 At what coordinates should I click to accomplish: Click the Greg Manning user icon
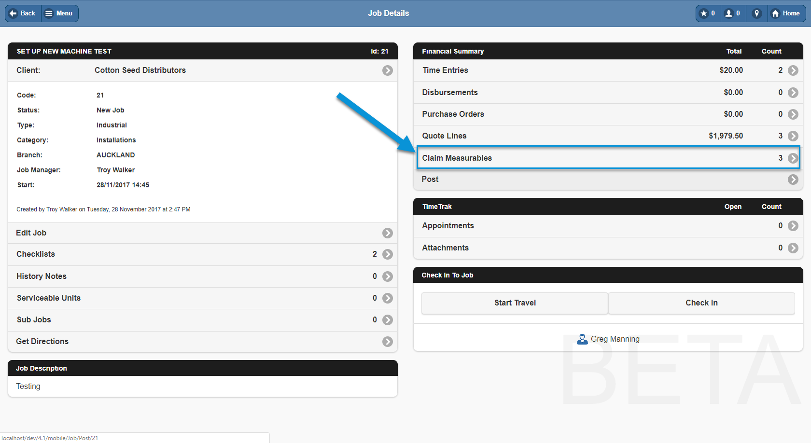582,339
